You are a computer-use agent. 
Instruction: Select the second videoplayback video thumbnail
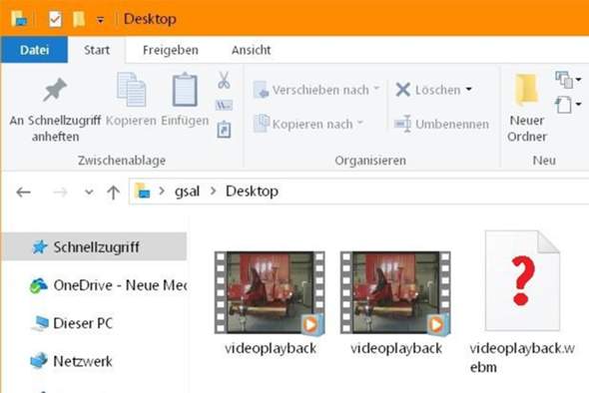click(395, 293)
